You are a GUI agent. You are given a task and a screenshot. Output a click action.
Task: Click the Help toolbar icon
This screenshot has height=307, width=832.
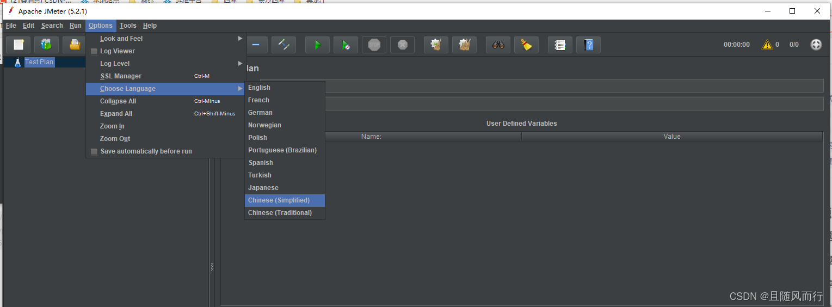coord(588,45)
